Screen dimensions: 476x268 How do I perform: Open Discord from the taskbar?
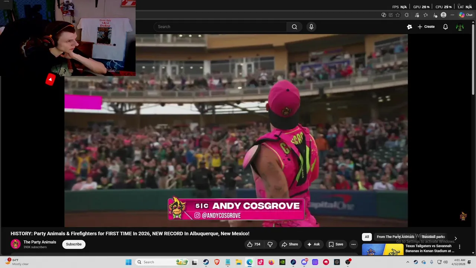pos(304,262)
